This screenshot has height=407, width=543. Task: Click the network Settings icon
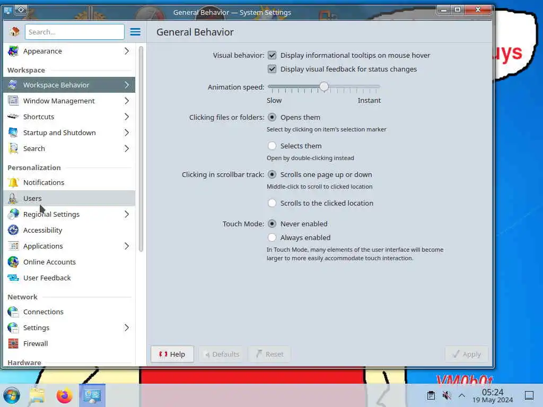13,328
